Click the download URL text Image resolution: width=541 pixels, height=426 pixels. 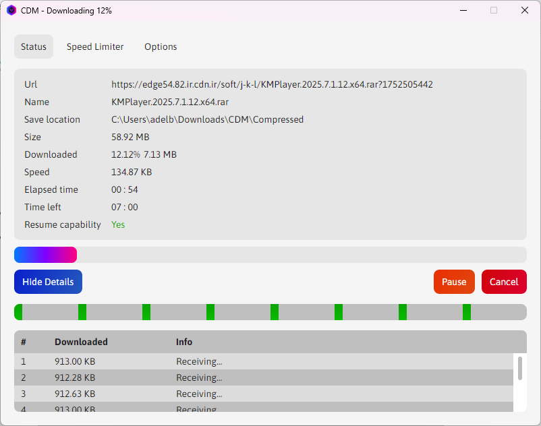point(272,84)
